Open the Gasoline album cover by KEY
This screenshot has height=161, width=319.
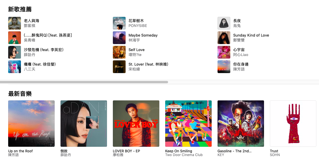[241, 124]
